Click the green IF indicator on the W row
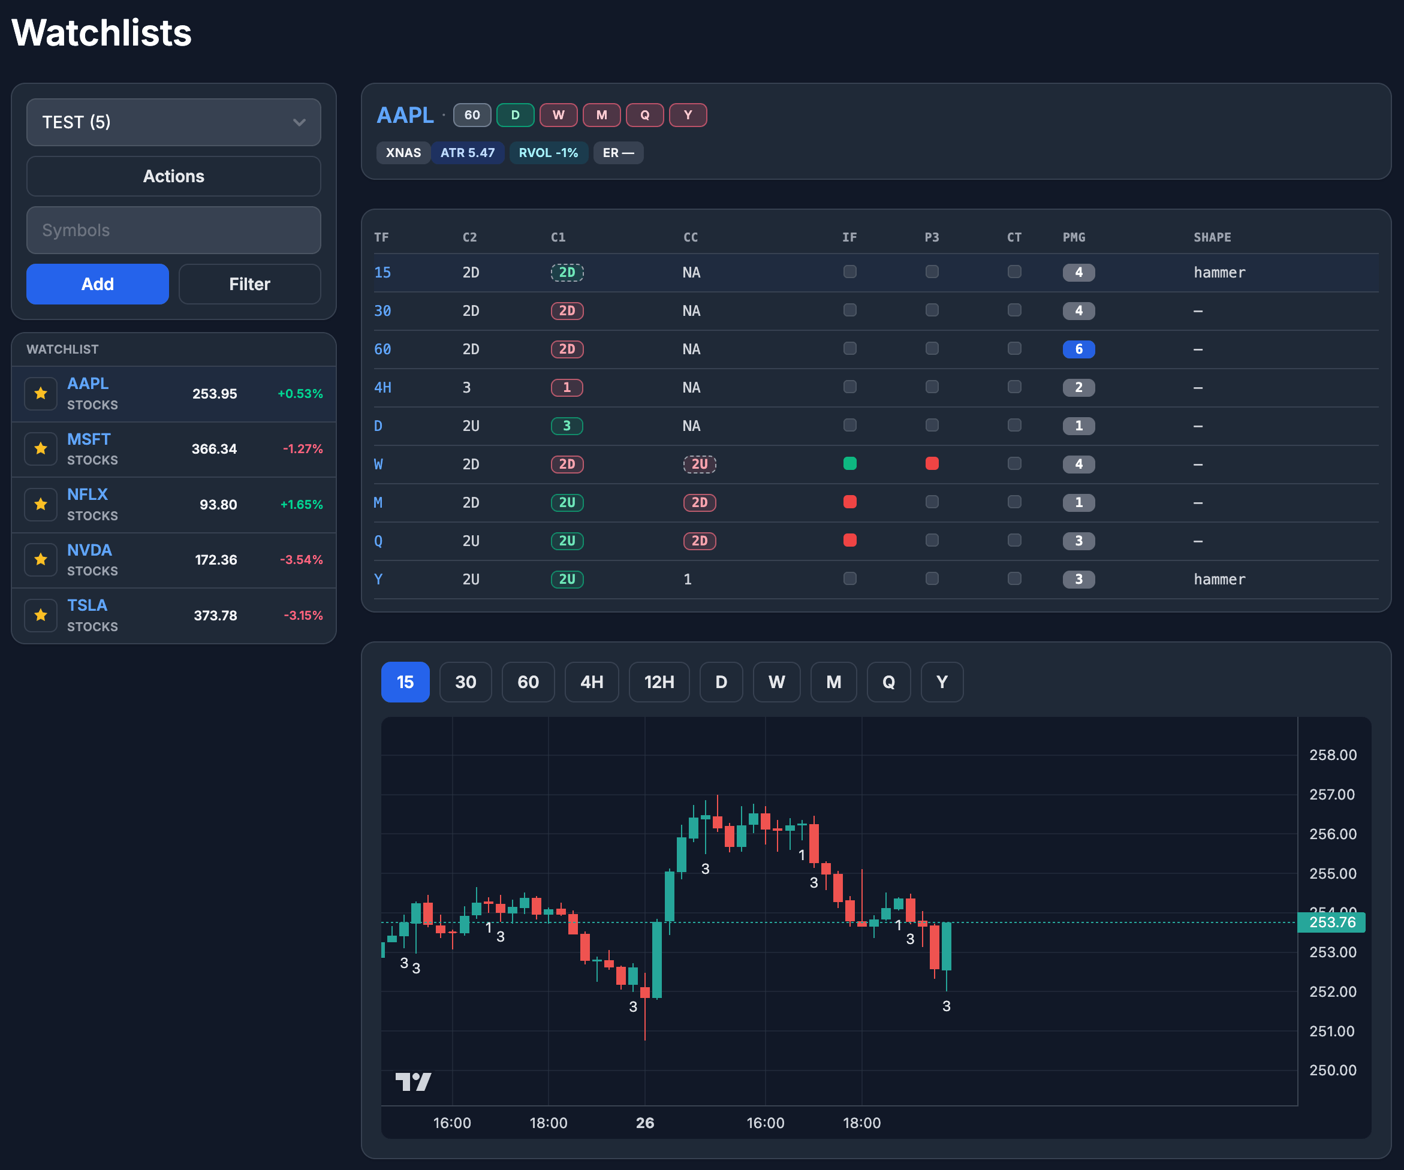This screenshot has height=1170, width=1404. coord(849,463)
